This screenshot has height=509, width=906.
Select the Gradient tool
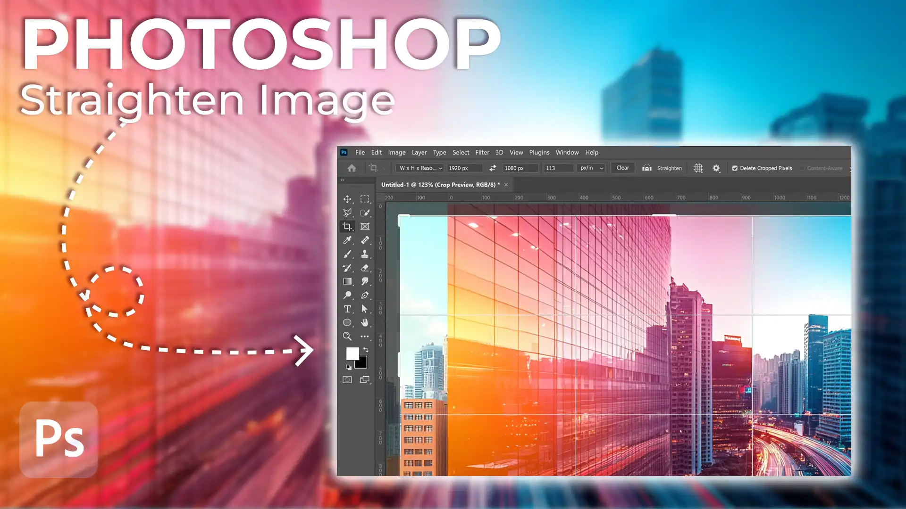(x=347, y=281)
